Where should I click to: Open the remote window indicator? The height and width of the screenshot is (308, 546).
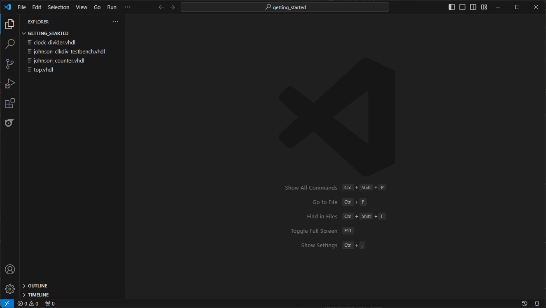click(x=7, y=303)
